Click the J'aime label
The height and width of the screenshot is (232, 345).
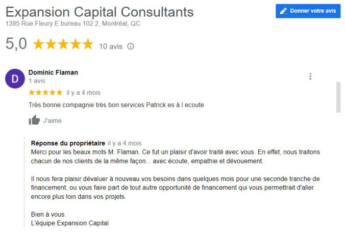pyautogui.click(x=52, y=121)
